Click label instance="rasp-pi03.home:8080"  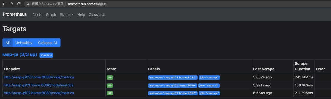click(x=173, y=78)
